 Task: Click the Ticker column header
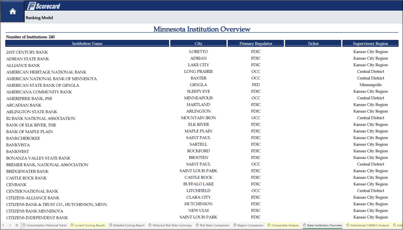(313, 43)
